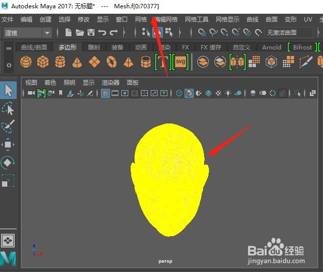This screenshot has width=323, height=272.
Task: Switch to the 装备 shelf tab
Action: click(x=117, y=48)
